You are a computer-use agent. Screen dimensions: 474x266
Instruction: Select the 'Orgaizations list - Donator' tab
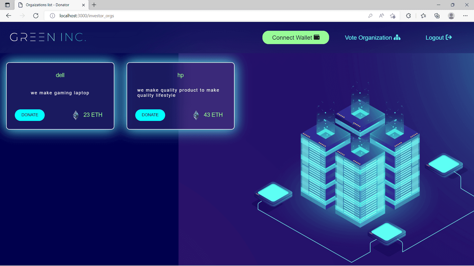(x=51, y=5)
